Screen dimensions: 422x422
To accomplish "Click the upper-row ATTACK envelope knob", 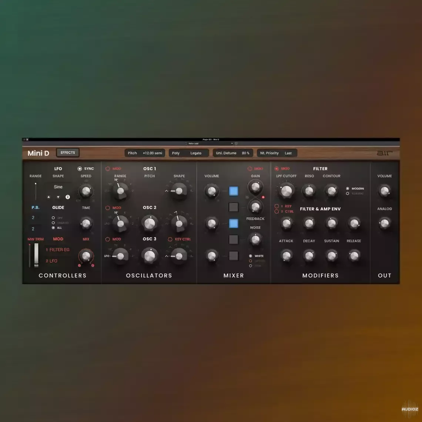I will coord(287,223).
